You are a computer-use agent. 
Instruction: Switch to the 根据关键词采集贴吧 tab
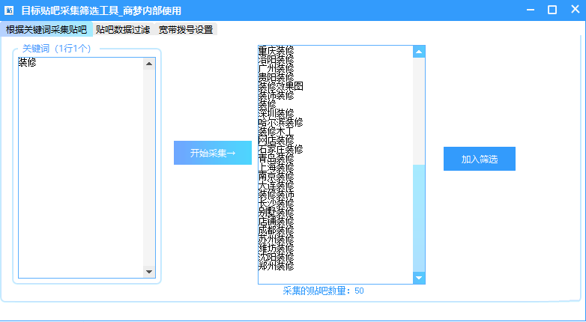[x=46, y=29]
